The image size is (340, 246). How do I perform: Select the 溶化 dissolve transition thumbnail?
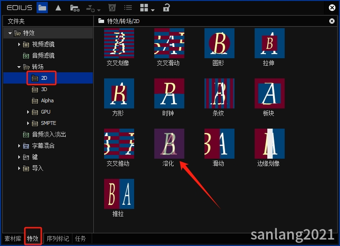[x=169, y=144]
